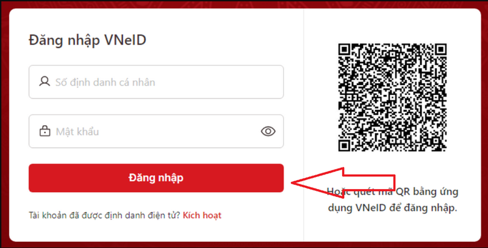Click QR code top-left finder square
Viewport: 488px width, 248px height.
tap(344, 49)
